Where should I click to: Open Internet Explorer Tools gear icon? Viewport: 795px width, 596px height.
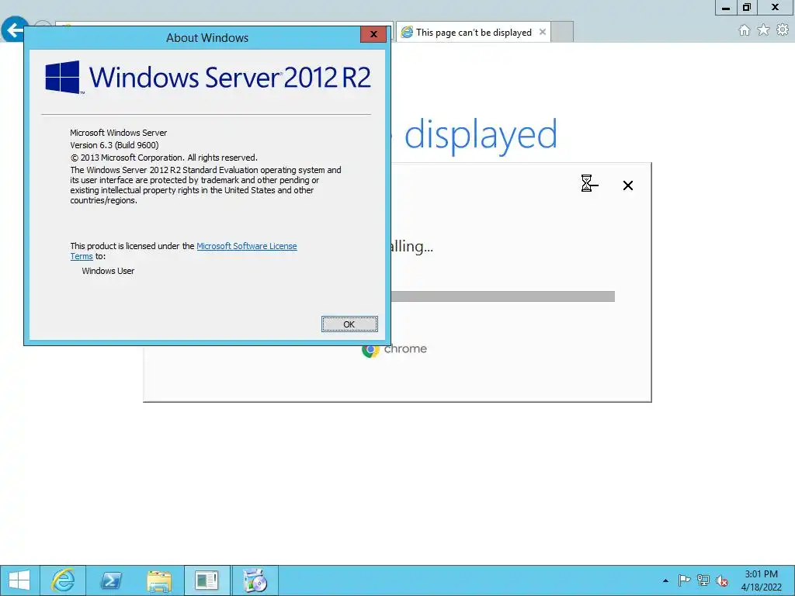(x=783, y=30)
